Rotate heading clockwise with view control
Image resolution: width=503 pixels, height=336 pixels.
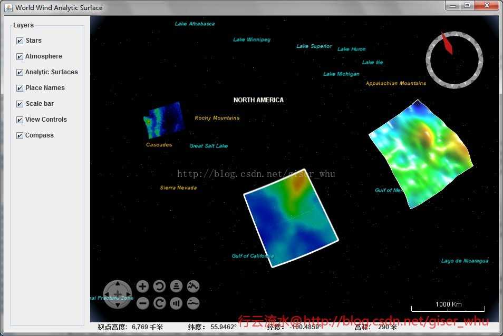tap(159, 303)
